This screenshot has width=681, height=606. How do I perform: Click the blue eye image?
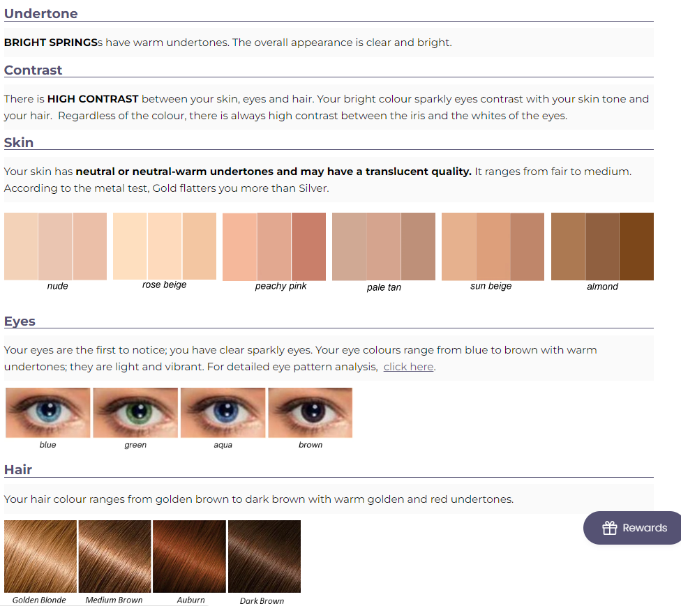48,413
